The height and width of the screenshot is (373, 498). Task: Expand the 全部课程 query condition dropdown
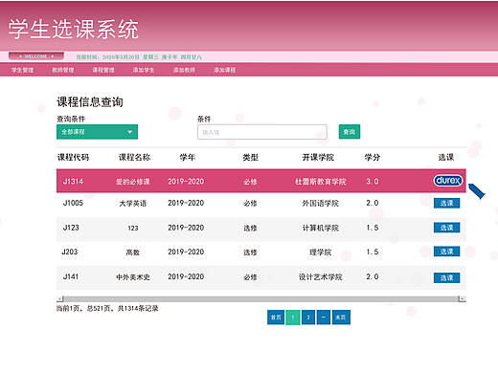97,132
